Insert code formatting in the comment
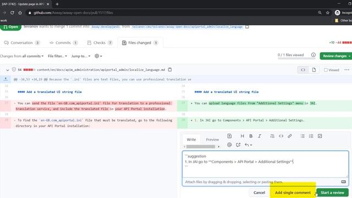 tap(281, 136)
